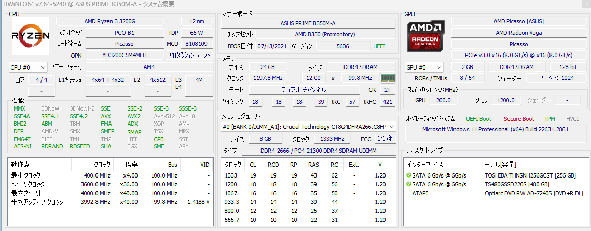This screenshot has width=591, height=231.
Task: Click the memory clock 1197.8 MHz field
Action: pyautogui.click(x=268, y=78)
